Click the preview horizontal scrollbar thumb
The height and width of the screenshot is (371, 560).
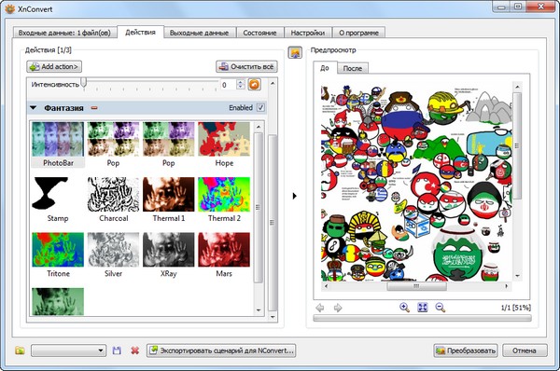[416, 286]
